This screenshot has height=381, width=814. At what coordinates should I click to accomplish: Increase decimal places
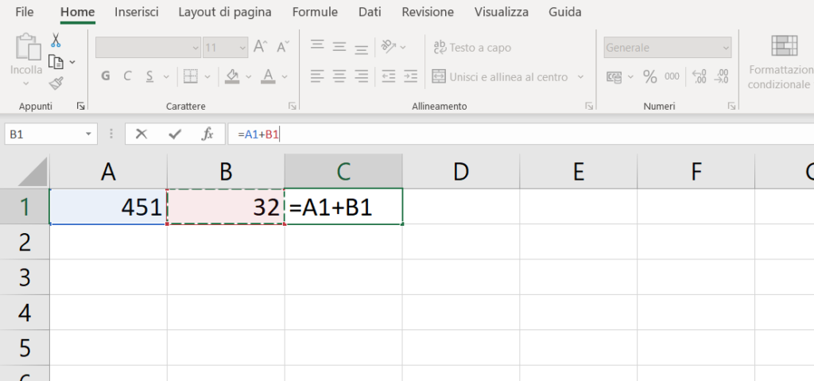(700, 77)
